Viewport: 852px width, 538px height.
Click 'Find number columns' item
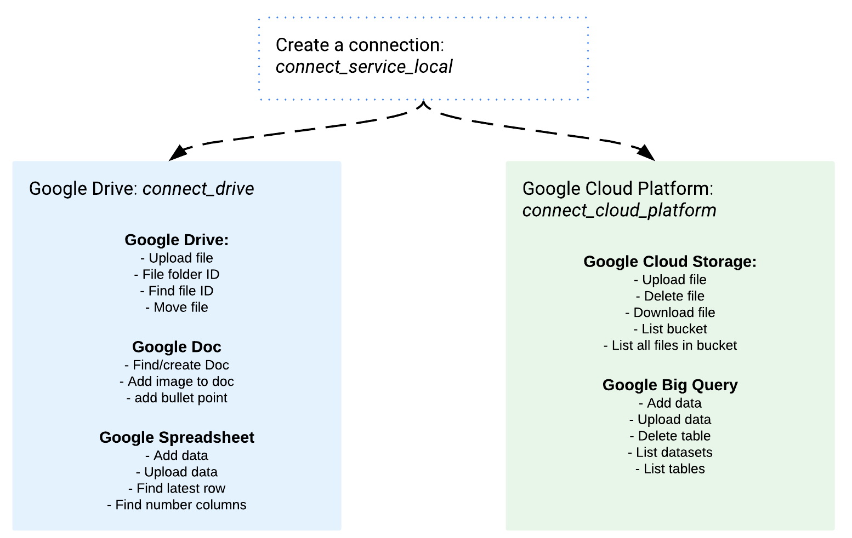pos(177,505)
